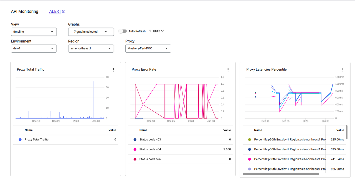This screenshot has height=180, width=355.
Task: Toggle the Auto Refresh switch
Action: coord(123,31)
